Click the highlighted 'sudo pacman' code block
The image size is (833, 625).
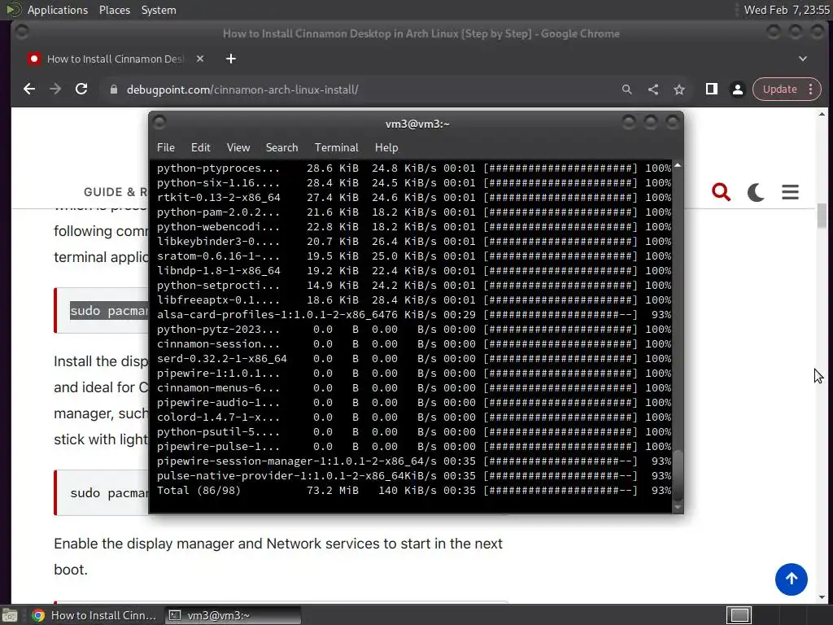[x=102, y=310]
